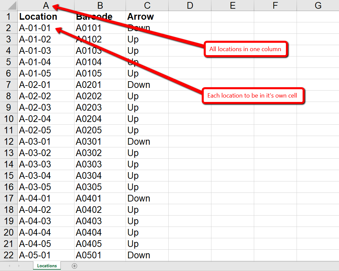Select cell containing A-02-03
Screen dimensions: 339x271
(46, 108)
